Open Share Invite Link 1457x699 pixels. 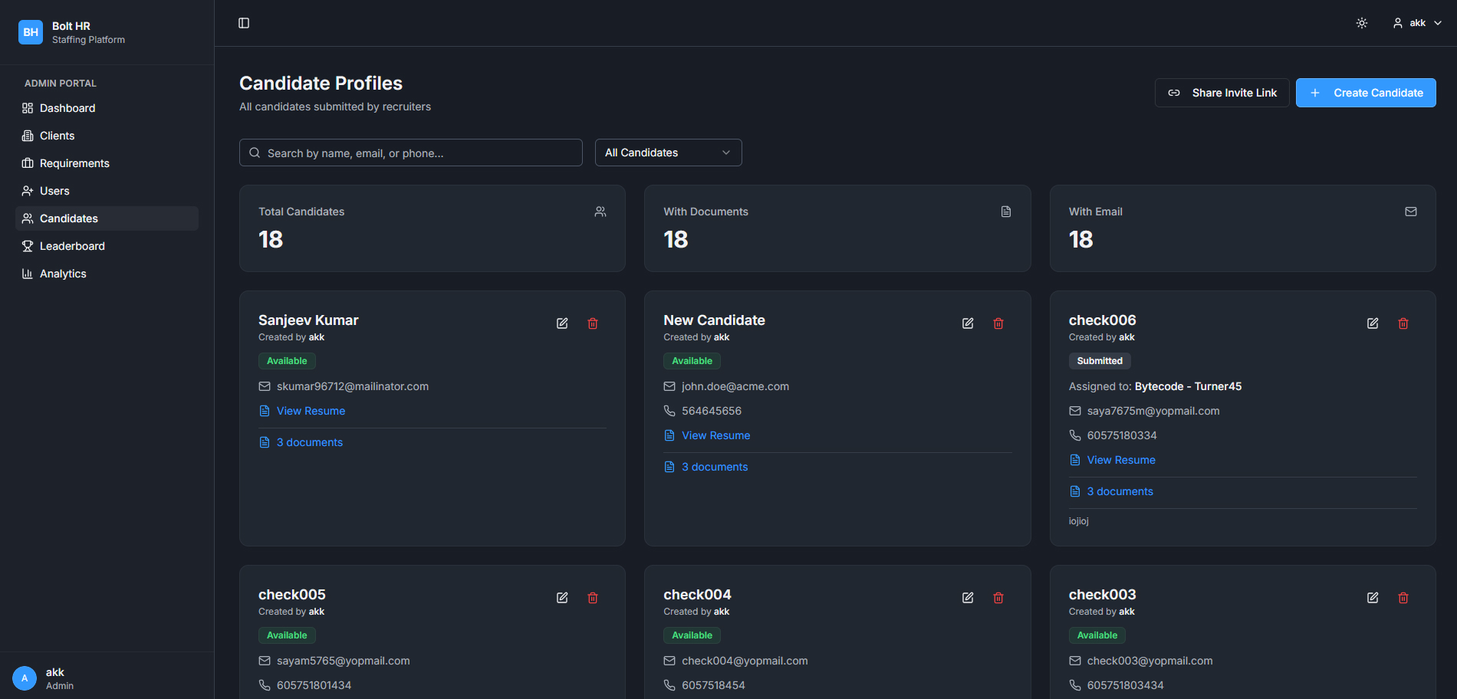point(1222,93)
